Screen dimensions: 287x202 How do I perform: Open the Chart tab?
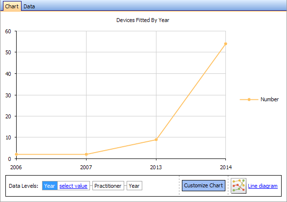tap(12, 6)
